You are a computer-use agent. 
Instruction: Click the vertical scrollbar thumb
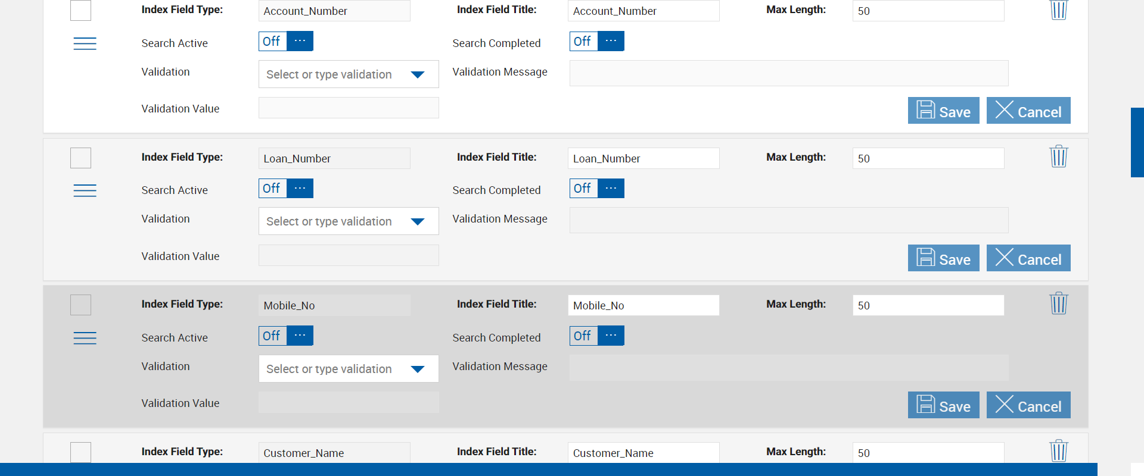pos(1137,143)
